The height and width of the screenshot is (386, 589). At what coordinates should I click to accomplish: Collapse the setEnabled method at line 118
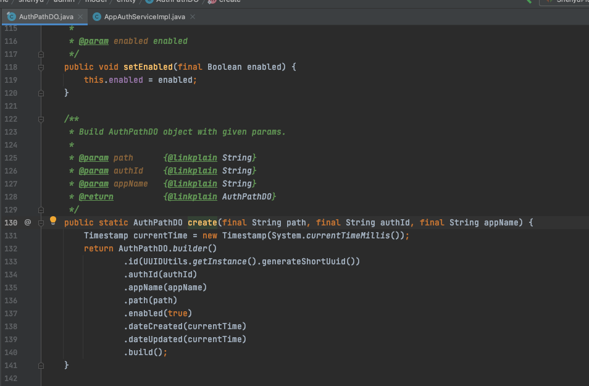point(41,67)
